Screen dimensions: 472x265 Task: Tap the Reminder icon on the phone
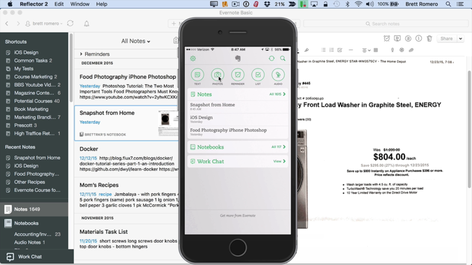pos(238,75)
